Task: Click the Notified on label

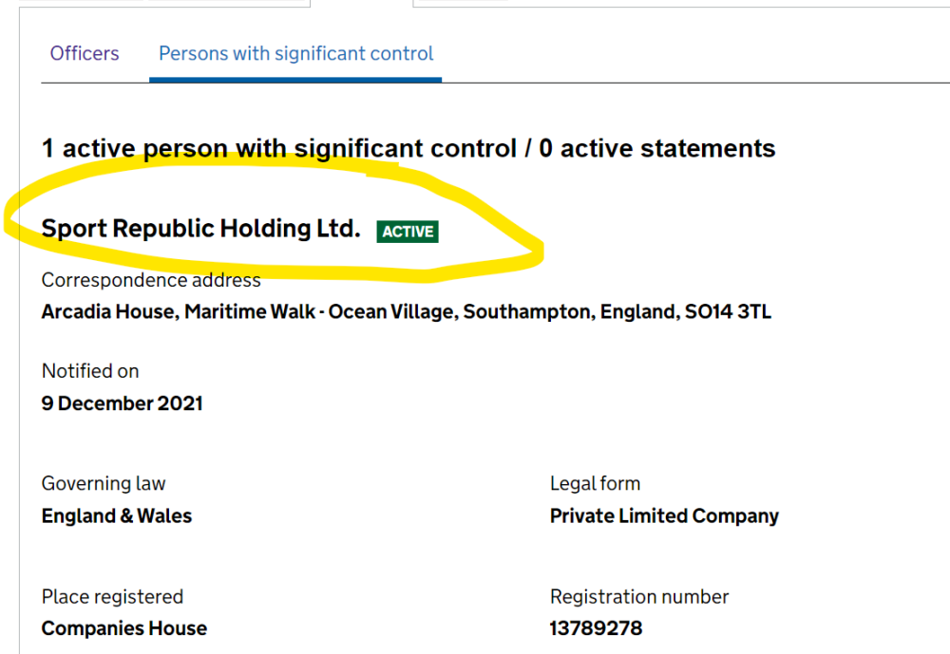Action: click(90, 371)
